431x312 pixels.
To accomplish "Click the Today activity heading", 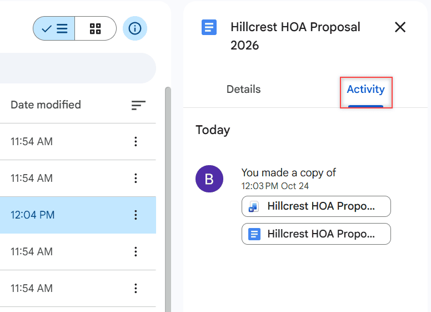I will (x=213, y=130).
